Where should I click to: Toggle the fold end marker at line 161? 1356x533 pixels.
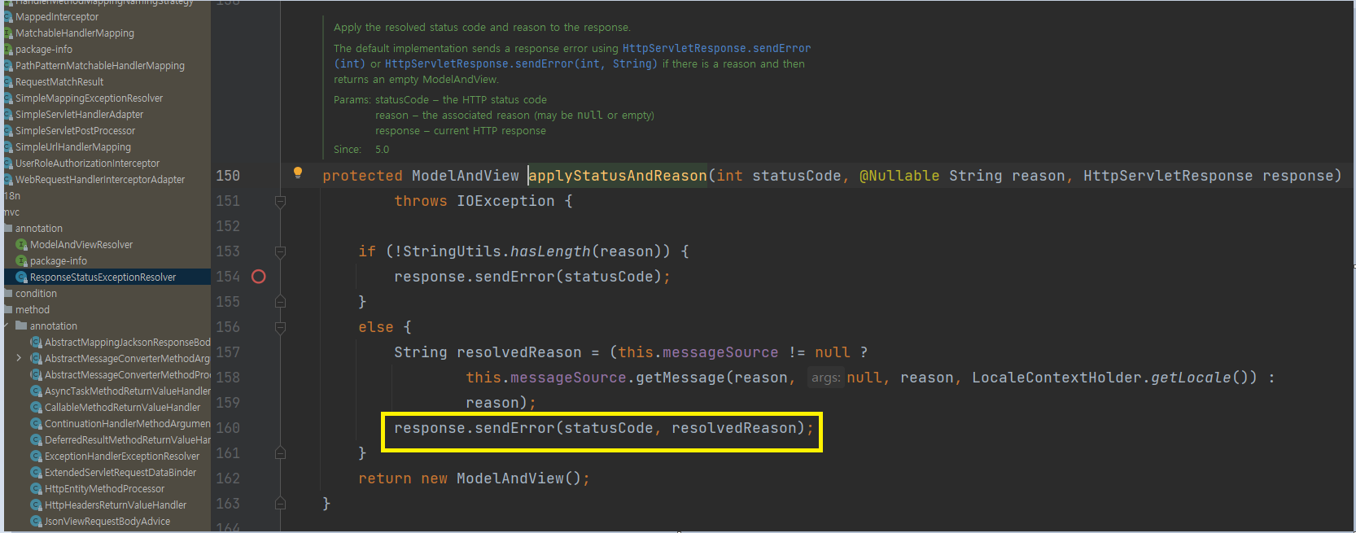click(280, 453)
